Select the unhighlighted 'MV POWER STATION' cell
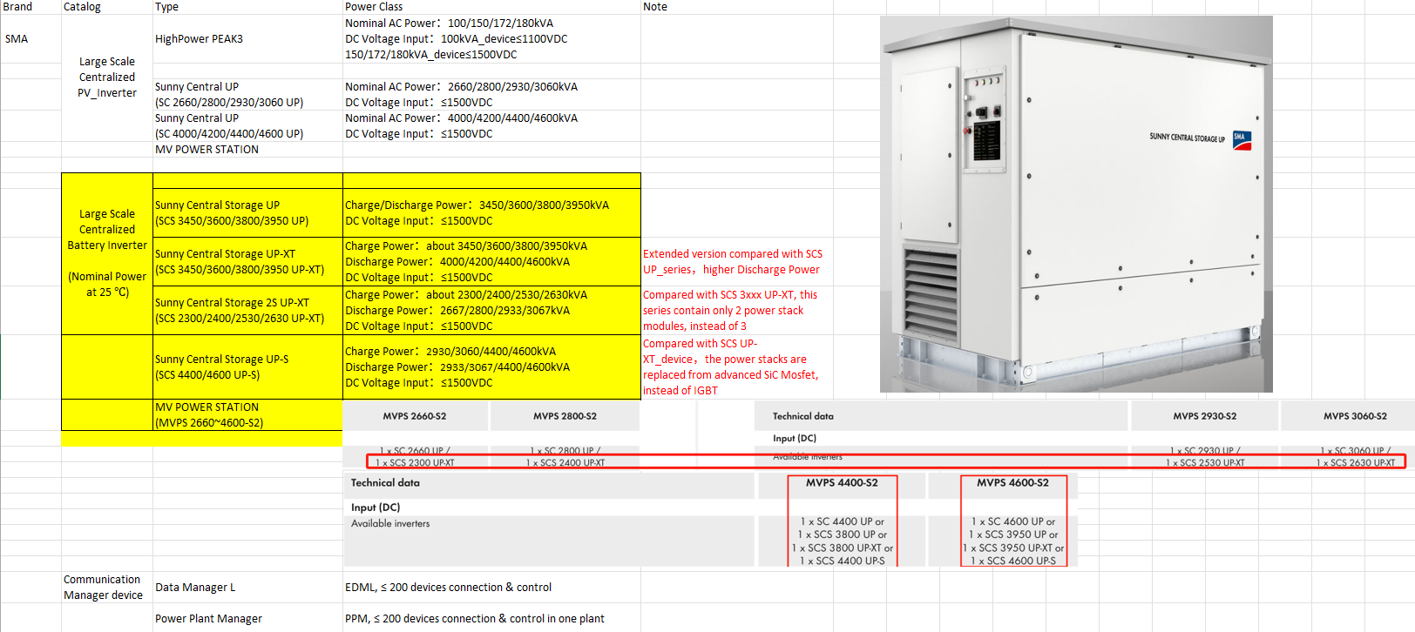1415x632 pixels. [206, 150]
